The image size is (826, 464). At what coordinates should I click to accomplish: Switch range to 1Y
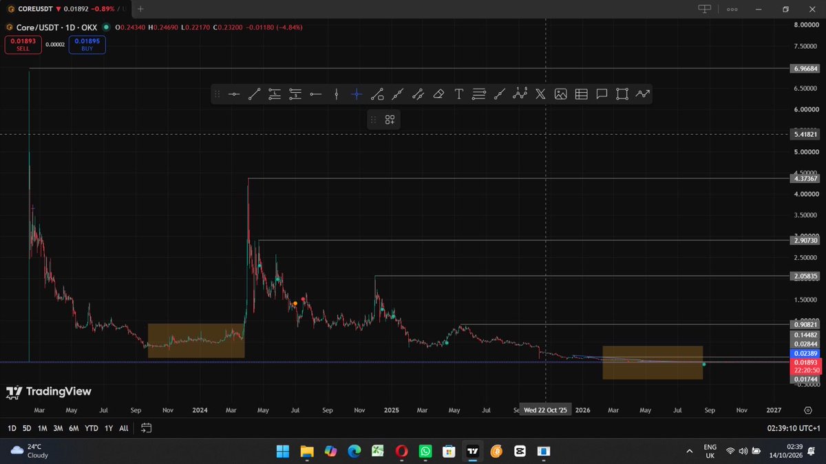tap(109, 428)
